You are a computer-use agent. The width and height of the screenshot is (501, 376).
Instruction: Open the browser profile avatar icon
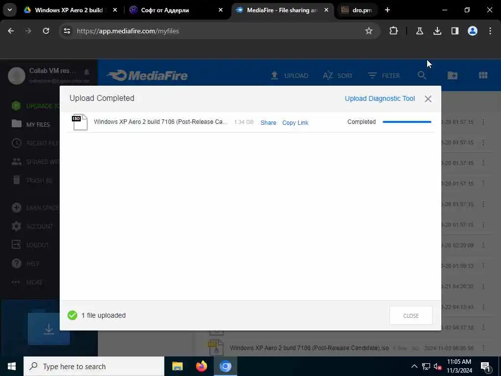473,31
